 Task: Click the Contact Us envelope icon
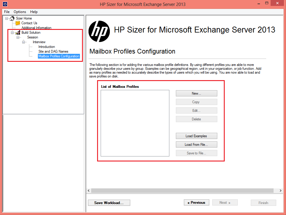pyautogui.click(x=18, y=23)
